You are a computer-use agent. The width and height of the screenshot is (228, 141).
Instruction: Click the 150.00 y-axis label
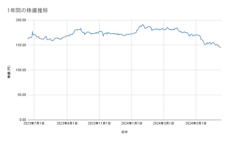pos(21,45)
